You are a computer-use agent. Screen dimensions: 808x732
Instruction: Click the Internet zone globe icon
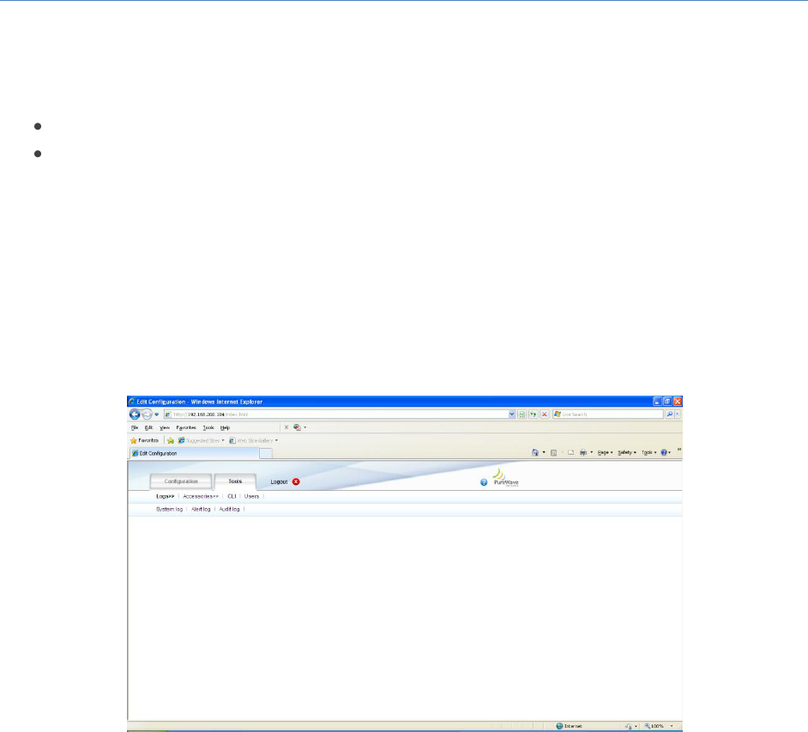click(559, 726)
